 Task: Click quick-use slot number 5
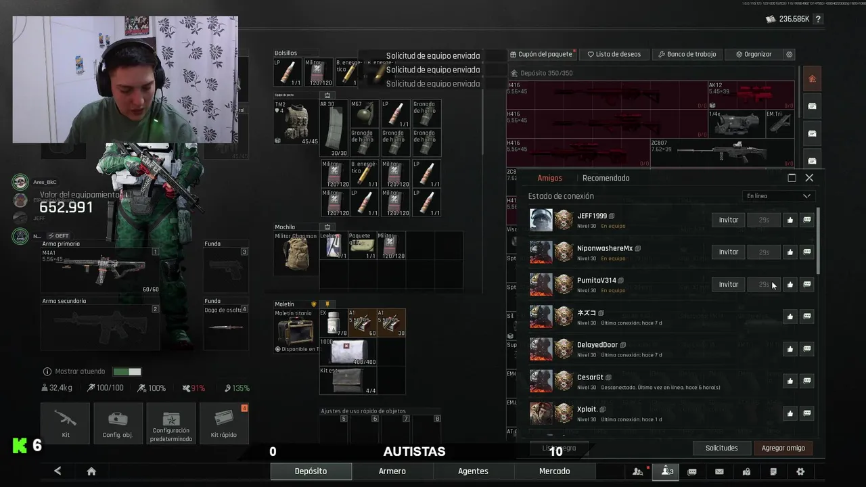click(334, 428)
